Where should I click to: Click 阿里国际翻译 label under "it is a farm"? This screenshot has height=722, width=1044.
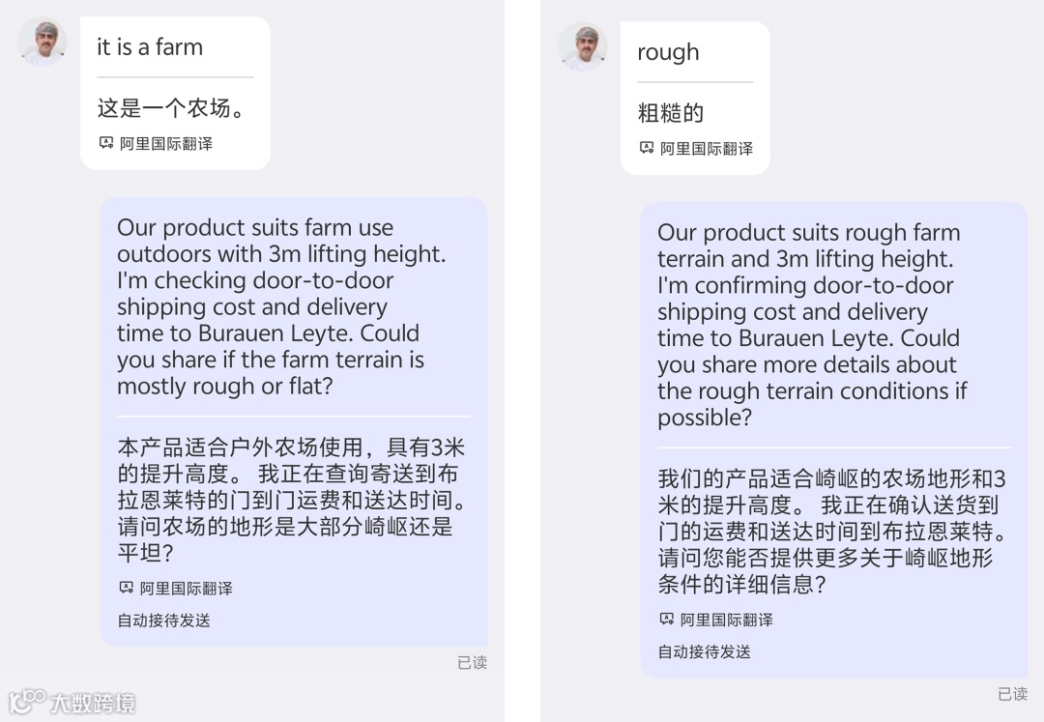coord(166,144)
